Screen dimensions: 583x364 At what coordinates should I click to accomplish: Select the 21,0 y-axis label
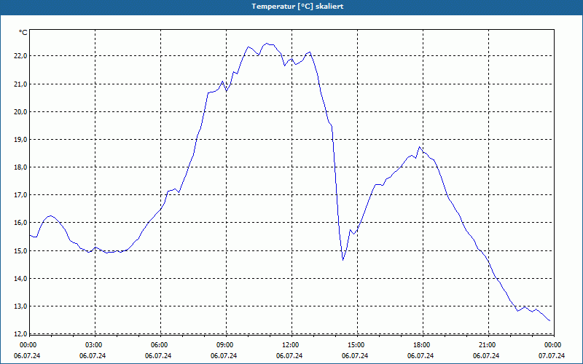pos(21,84)
